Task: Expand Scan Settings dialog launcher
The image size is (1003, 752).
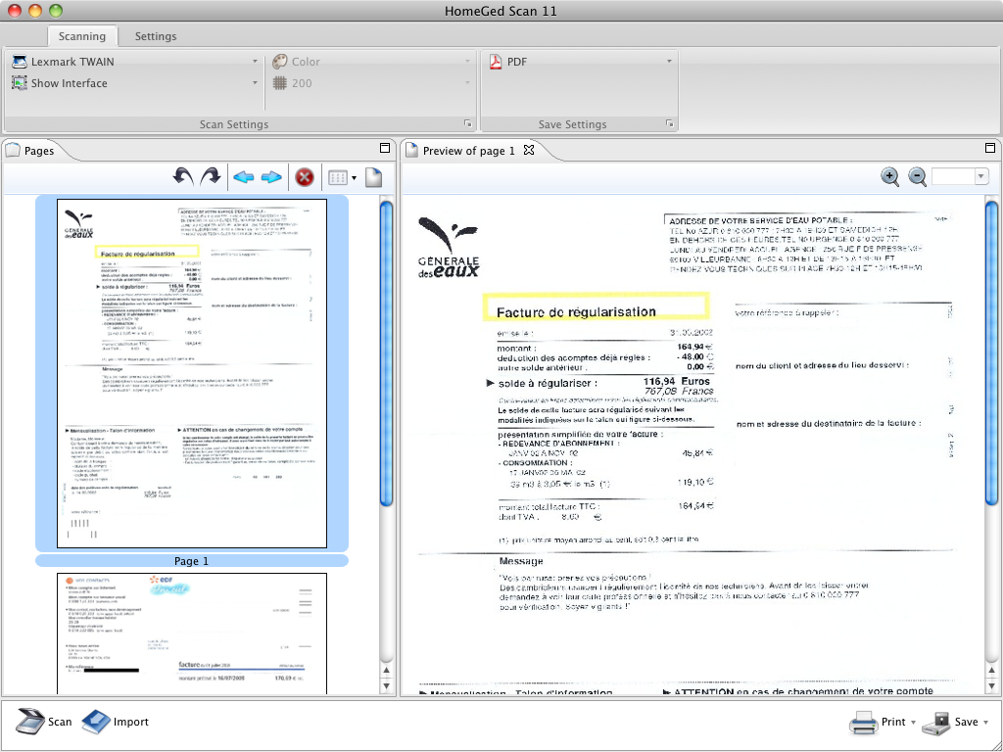Action: pyautogui.click(x=467, y=124)
